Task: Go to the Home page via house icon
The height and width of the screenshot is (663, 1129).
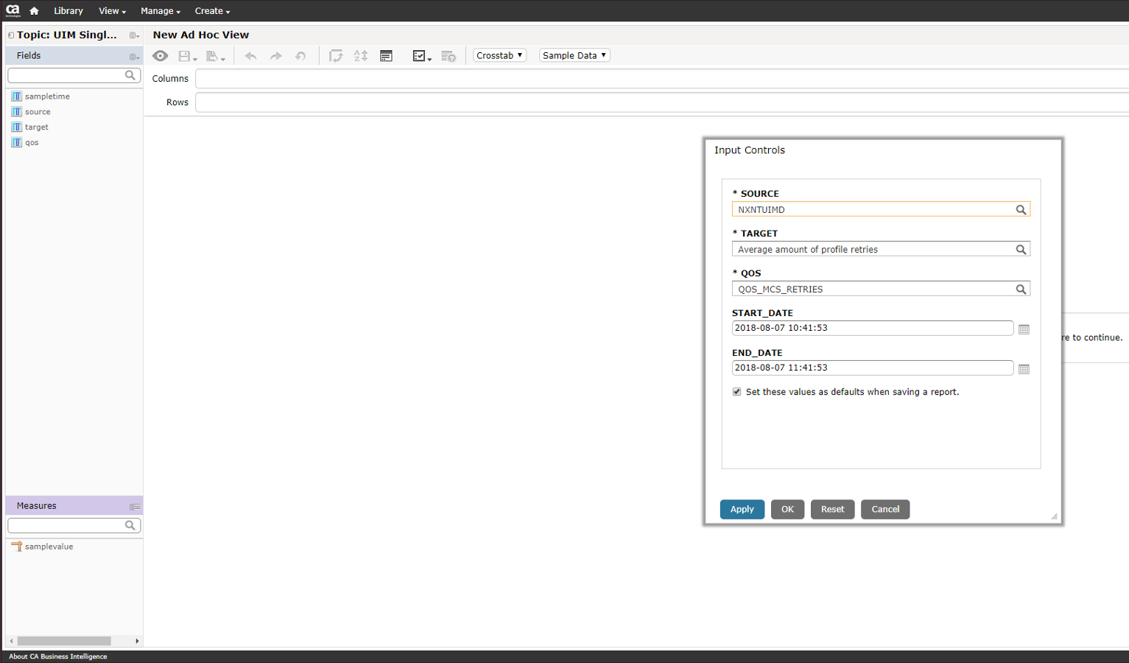Action: [x=34, y=11]
